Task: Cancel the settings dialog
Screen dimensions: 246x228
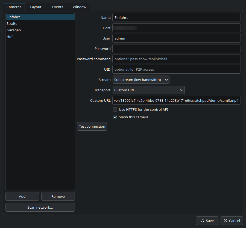Action: (x=232, y=221)
